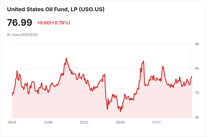Viewport: 207px width, 137px height.
Task: Click the 02/21 date label
Action: (84, 122)
